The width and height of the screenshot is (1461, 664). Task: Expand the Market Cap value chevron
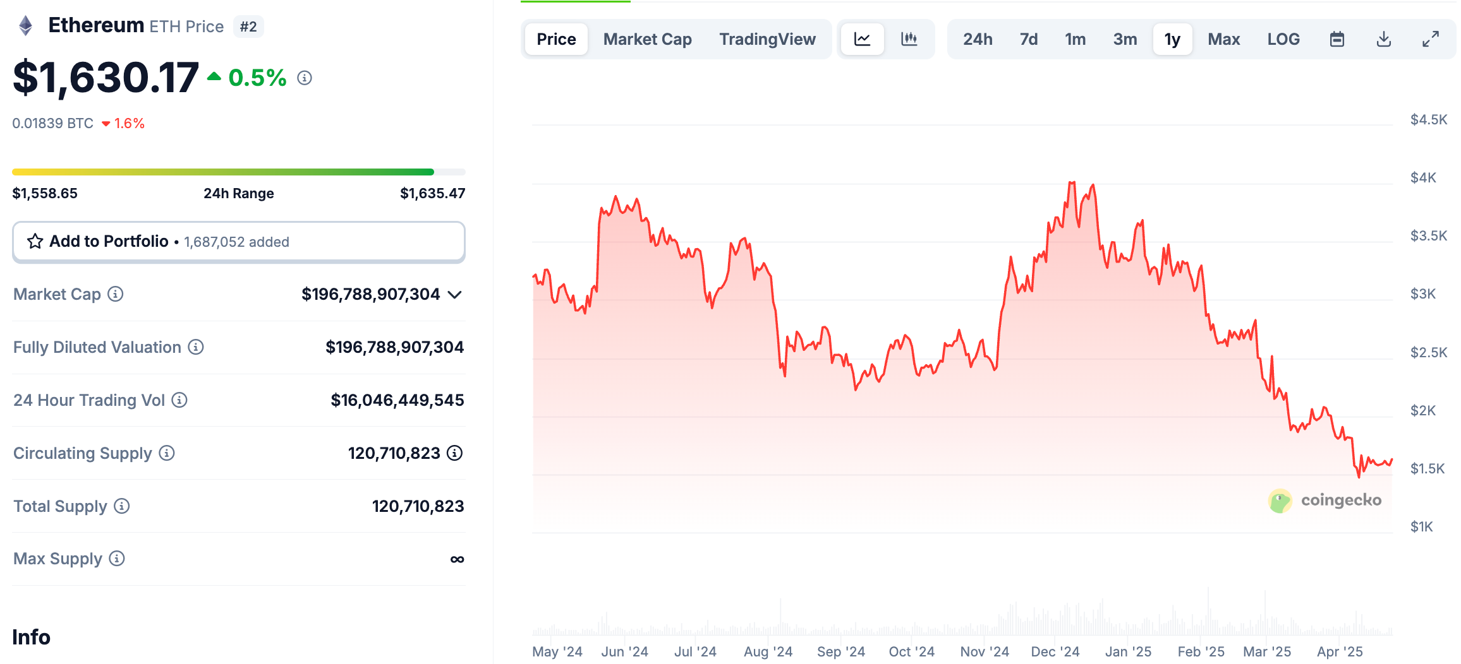click(x=455, y=295)
